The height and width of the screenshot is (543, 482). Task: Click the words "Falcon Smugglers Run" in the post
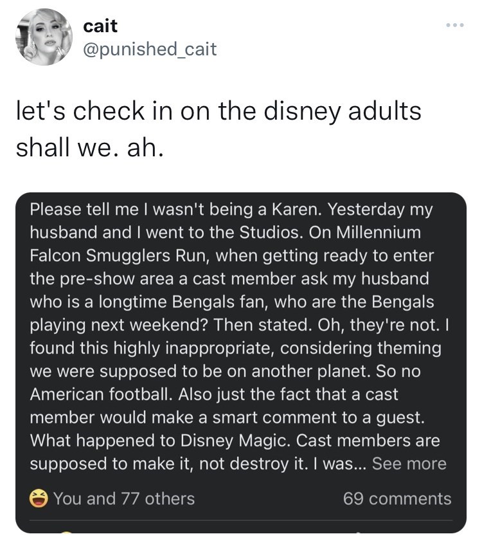[x=119, y=255]
